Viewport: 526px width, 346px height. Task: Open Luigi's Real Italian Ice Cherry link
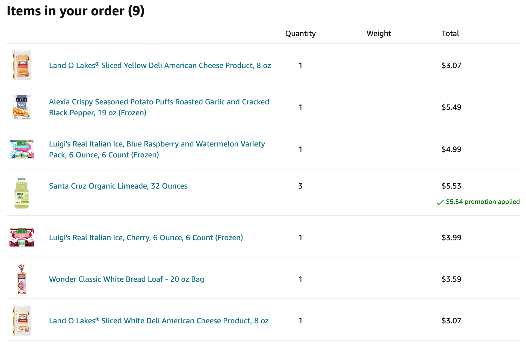[x=146, y=238]
